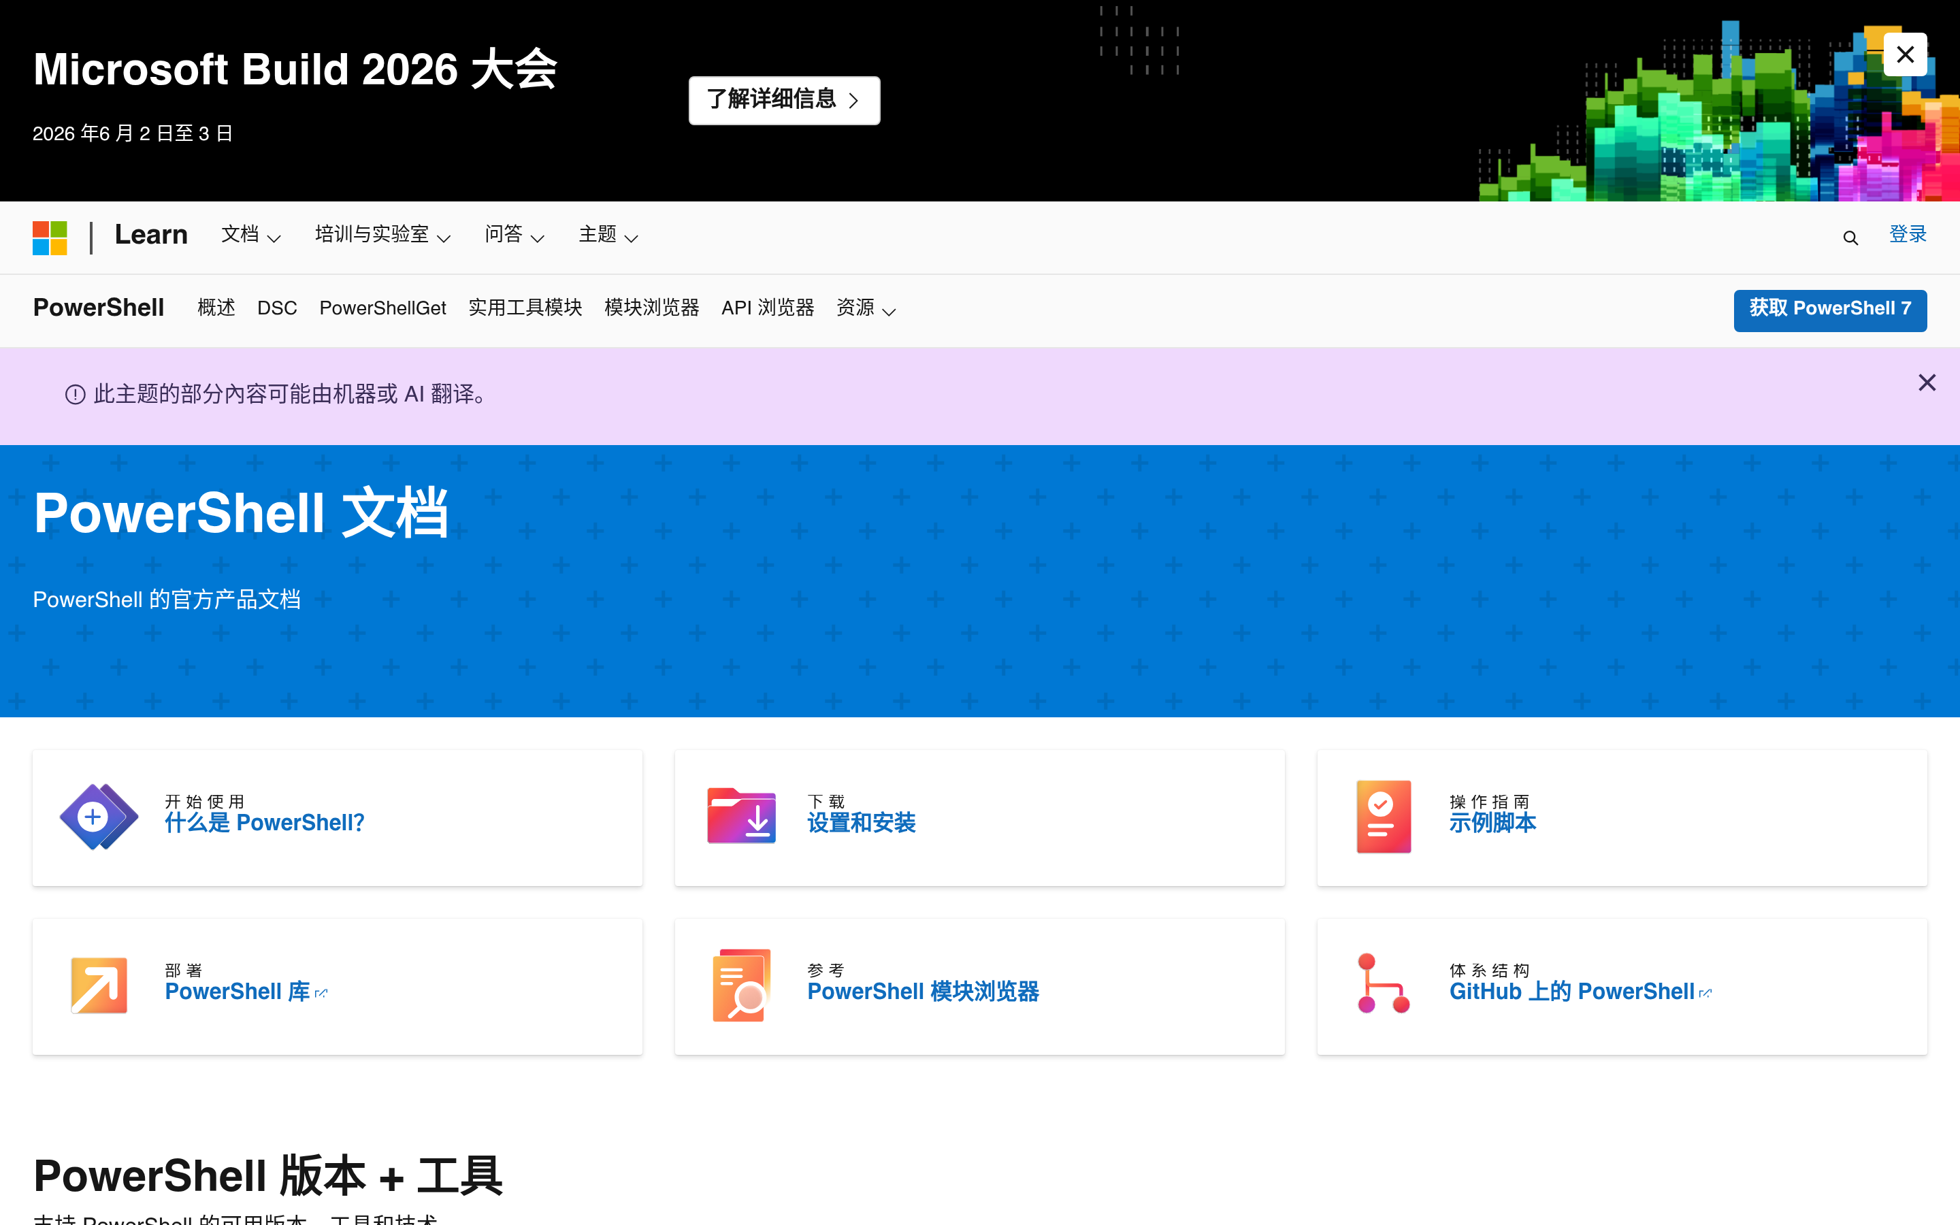The image size is (1960, 1225).
Task: Click the 部署 card label
Action: point(184,970)
